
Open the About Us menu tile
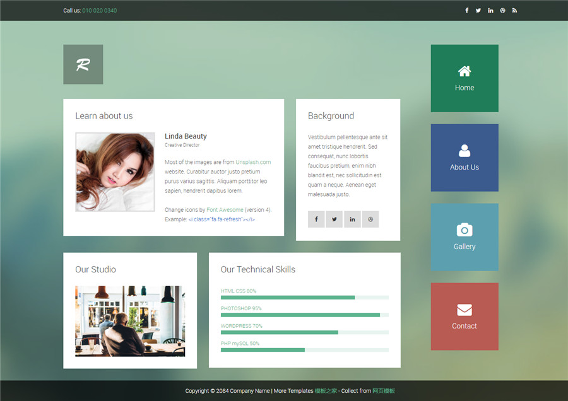(x=464, y=158)
